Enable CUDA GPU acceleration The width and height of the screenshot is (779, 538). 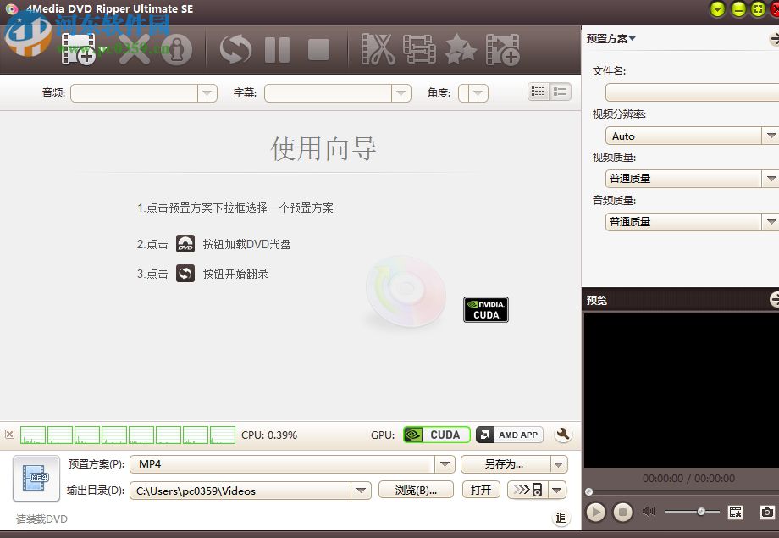click(x=437, y=434)
